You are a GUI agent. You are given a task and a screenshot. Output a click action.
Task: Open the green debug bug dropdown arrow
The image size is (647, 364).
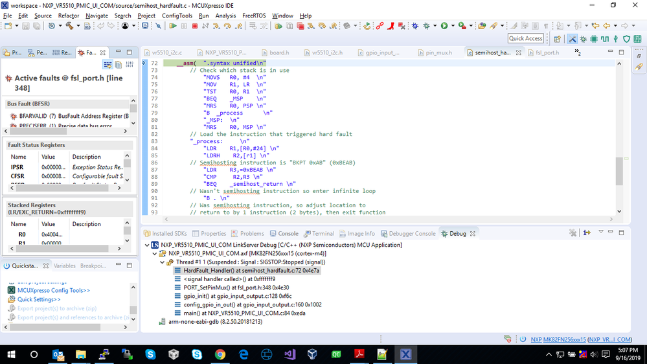(x=435, y=26)
